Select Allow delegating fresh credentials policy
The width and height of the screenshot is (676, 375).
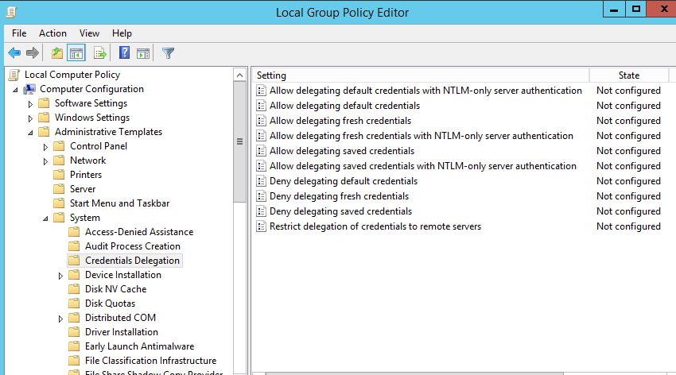click(340, 121)
